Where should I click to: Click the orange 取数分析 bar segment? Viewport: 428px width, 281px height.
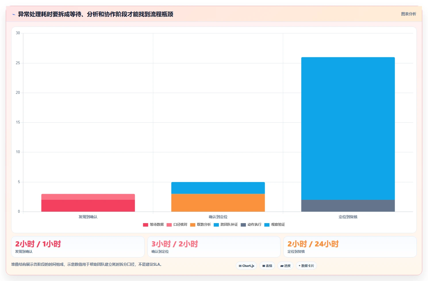pos(218,203)
